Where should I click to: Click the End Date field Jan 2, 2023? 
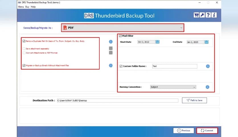196,42
